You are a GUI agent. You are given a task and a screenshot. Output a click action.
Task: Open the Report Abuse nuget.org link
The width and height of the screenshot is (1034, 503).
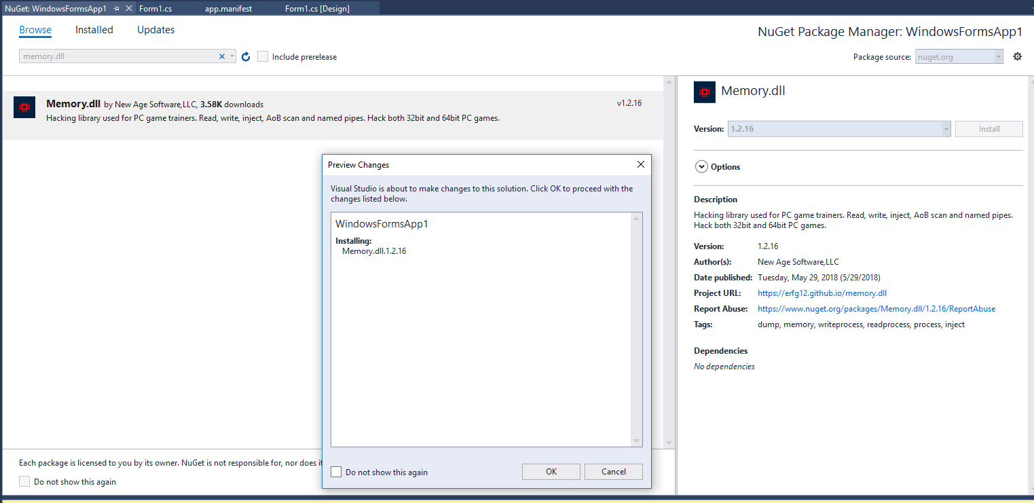[876, 309]
